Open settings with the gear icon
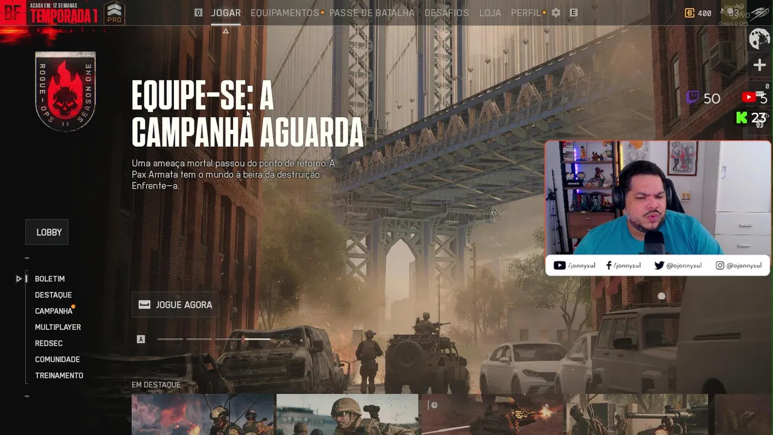 [556, 13]
